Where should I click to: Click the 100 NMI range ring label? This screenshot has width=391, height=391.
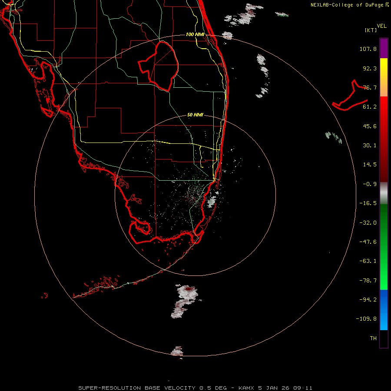pyautogui.click(x=195, y=34)
